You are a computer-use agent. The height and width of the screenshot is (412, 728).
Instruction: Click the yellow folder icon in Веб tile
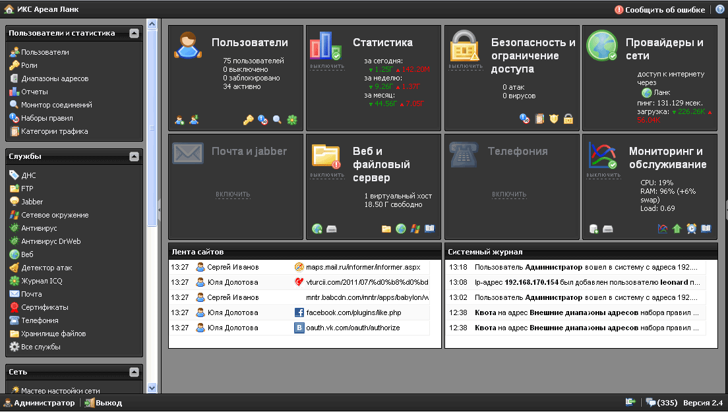(x=386, y=229)
